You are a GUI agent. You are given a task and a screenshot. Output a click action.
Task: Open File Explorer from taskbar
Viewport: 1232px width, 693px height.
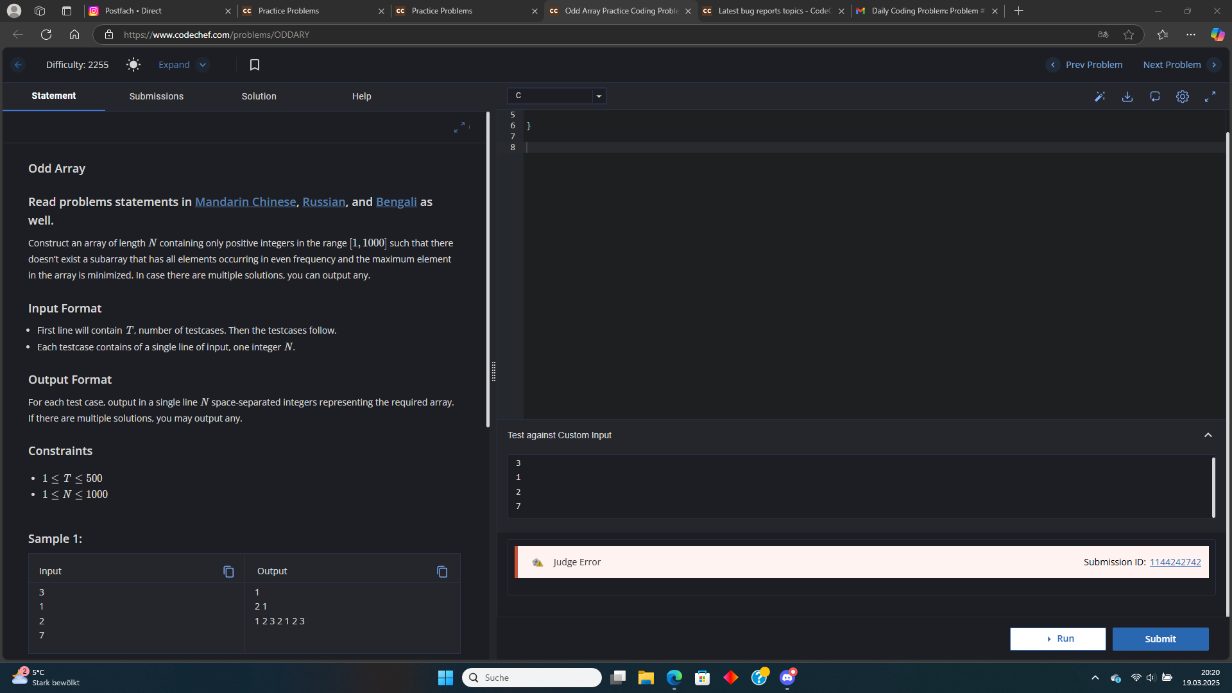(x=646, y=678)
